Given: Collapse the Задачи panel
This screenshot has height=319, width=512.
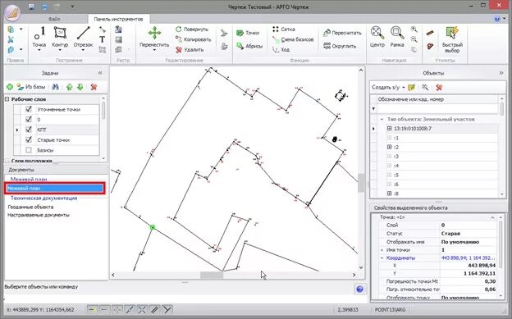Looking at the screenshot, I should click(x=100, y=73).
